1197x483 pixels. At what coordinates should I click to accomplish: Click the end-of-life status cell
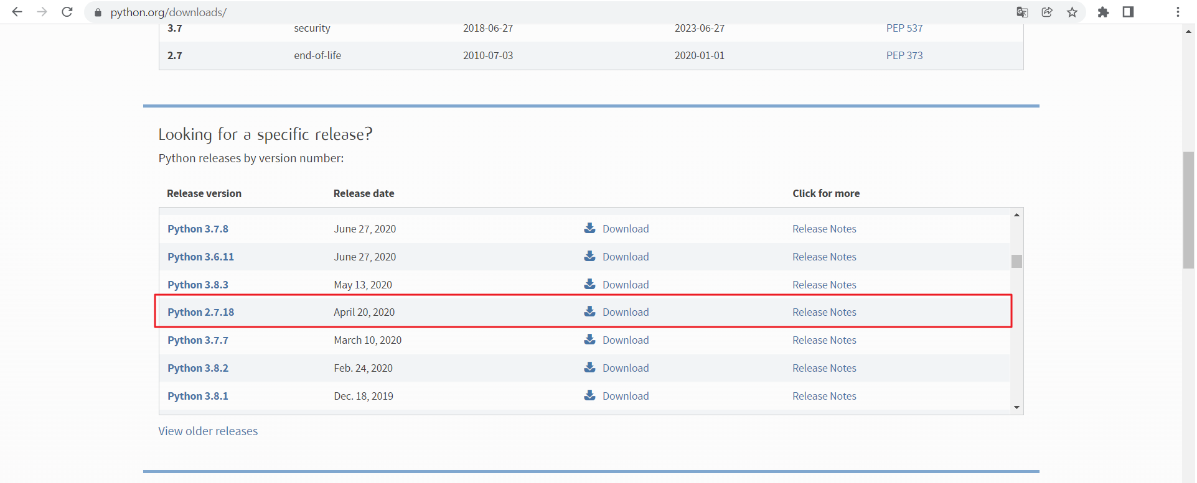317,55
